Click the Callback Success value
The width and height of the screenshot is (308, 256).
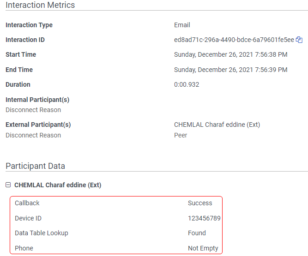tap(200, 203)
